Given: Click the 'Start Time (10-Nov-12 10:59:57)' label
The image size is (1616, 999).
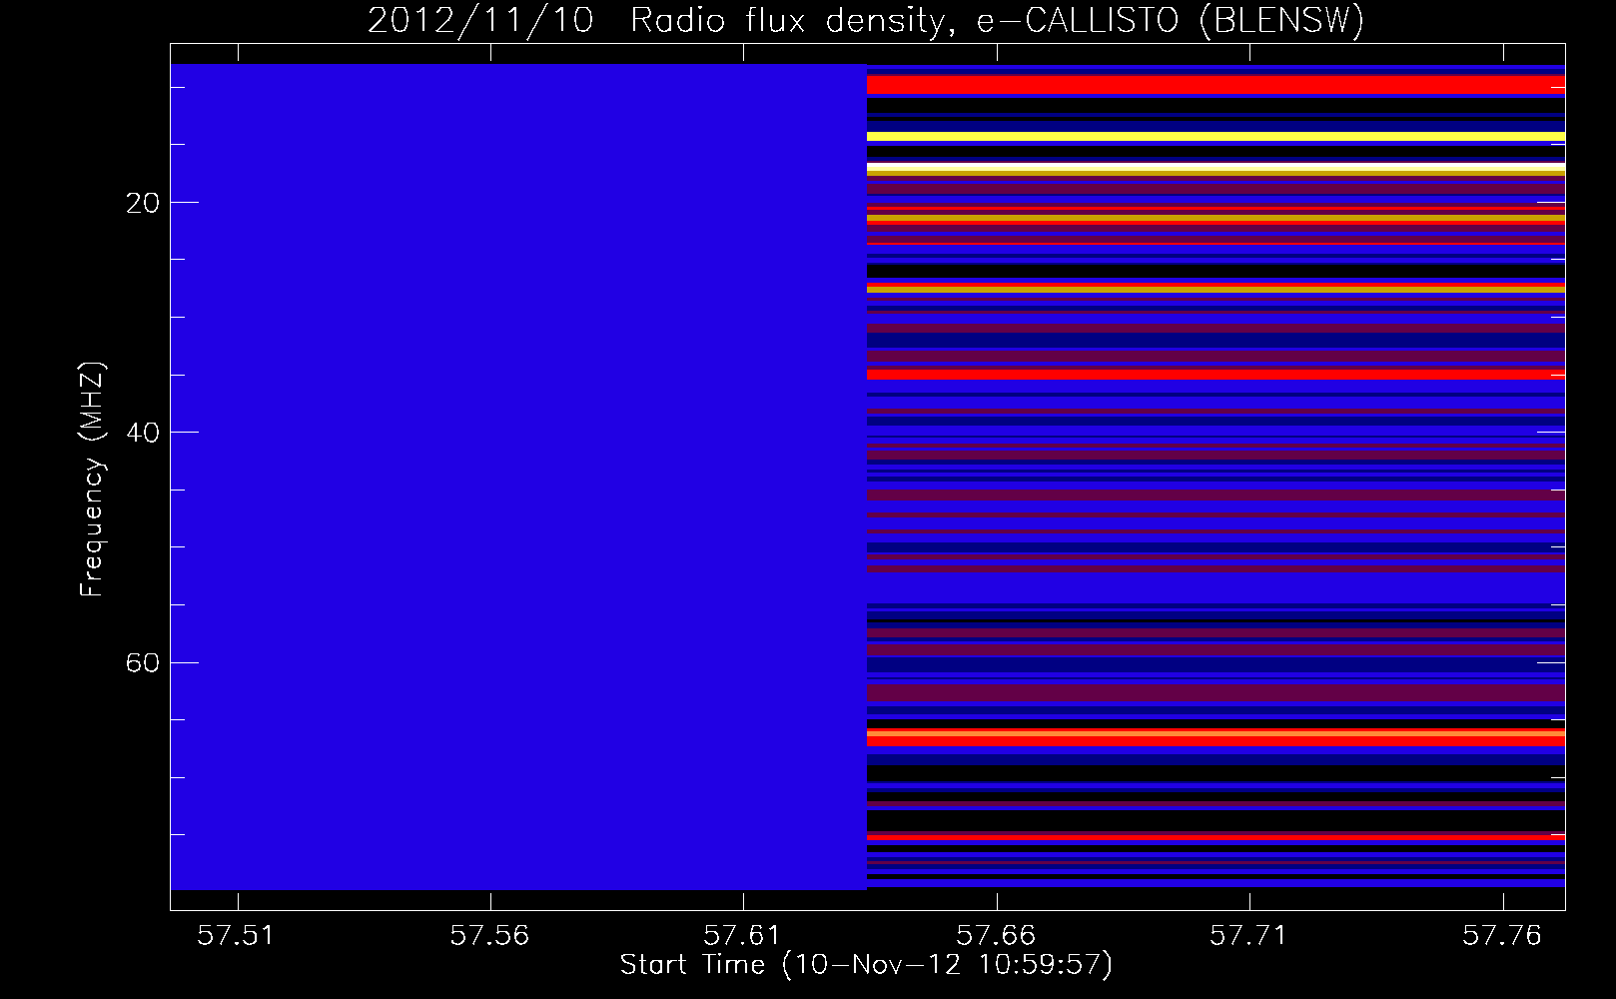Looking at the screenshot, I should point(866,965).
